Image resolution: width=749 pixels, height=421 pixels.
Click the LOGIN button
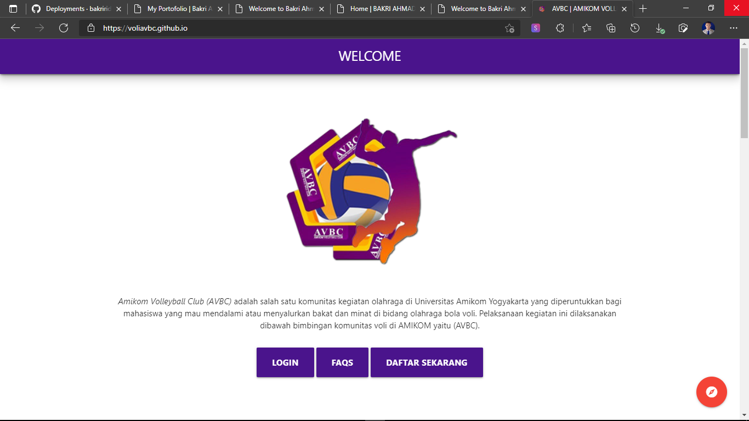pos(285,362)
